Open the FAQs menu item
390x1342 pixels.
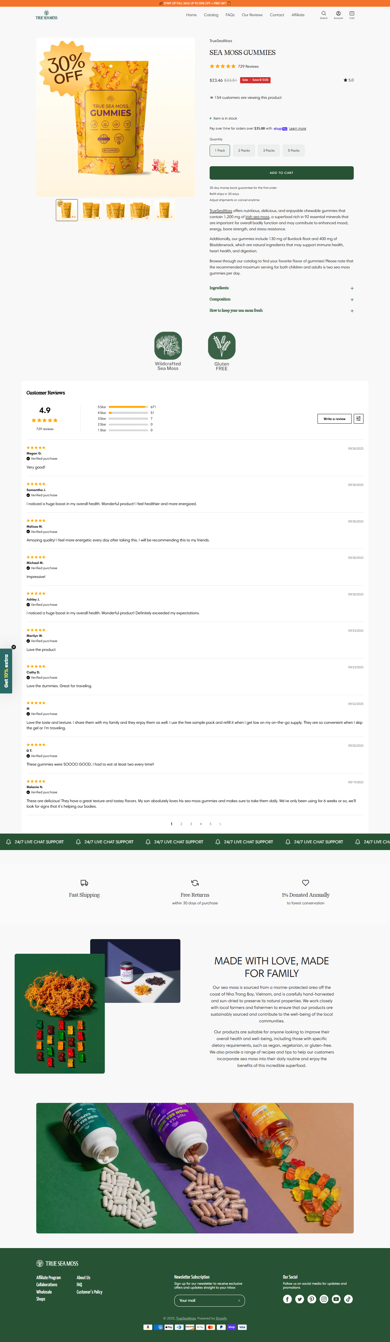[x=230, y=15]
